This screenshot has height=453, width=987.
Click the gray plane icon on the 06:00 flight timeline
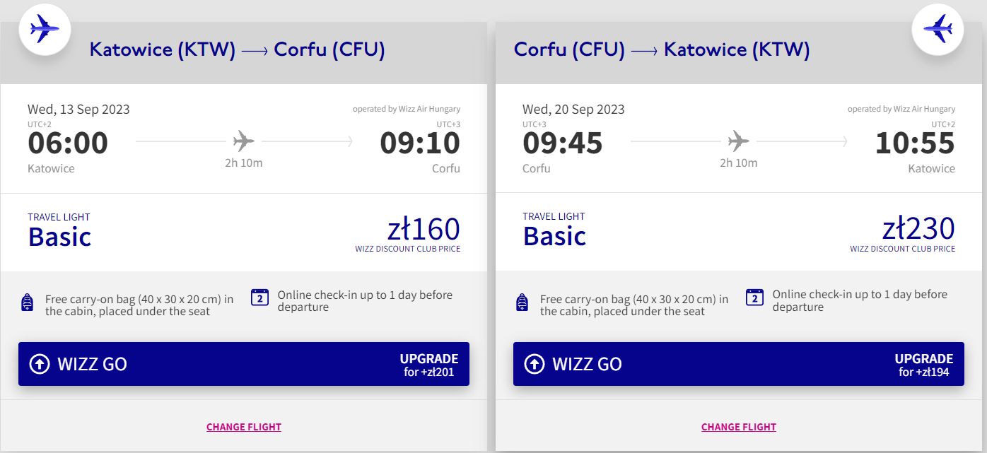pyautogui.click(x=243, y=141)
